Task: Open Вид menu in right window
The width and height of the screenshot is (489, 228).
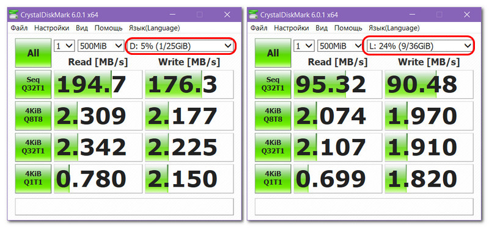Action: click(322, 28)
